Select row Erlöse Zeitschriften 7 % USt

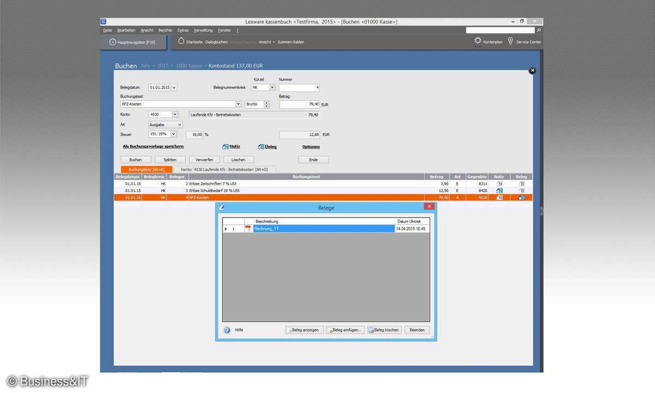tap(323, 184)
